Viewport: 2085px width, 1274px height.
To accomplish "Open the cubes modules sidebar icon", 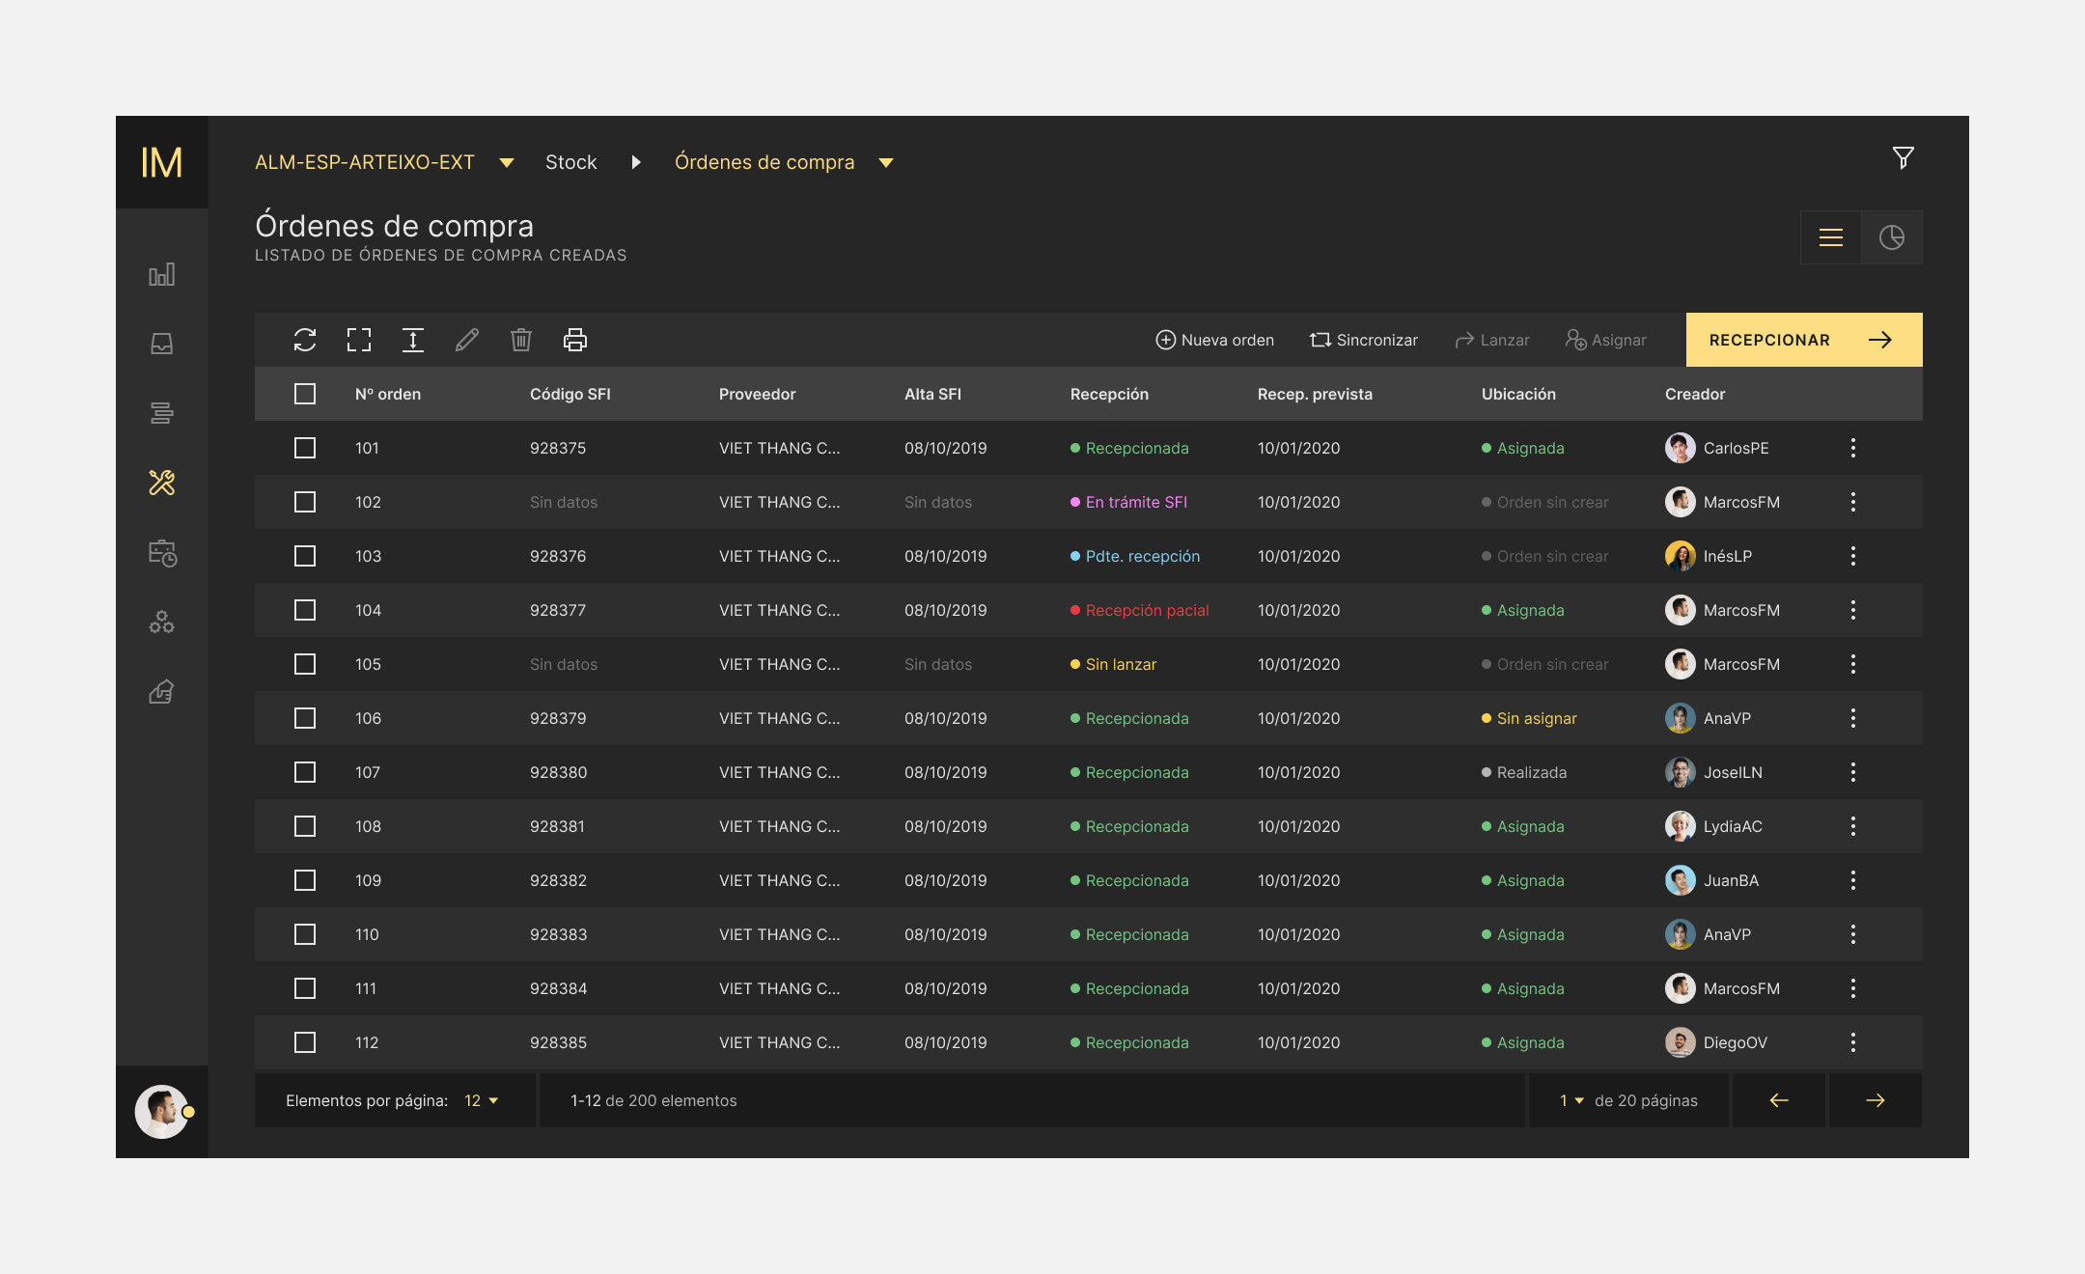I will click(161, 622).
